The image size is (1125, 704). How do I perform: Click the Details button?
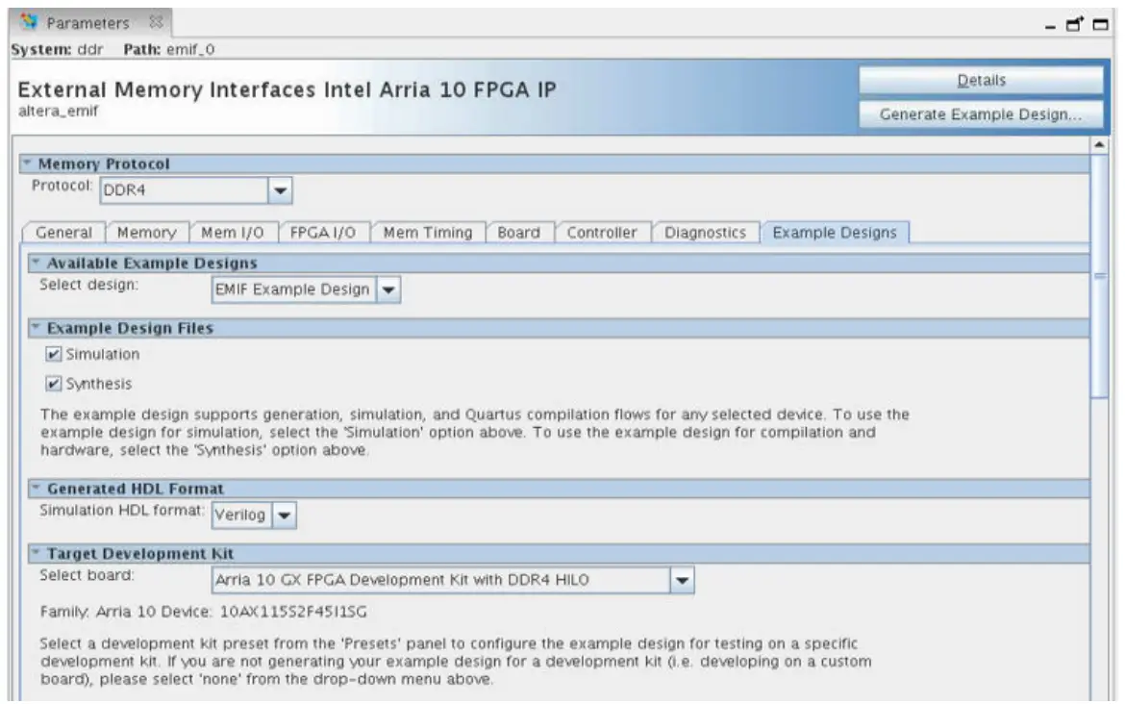click(981, 81)
